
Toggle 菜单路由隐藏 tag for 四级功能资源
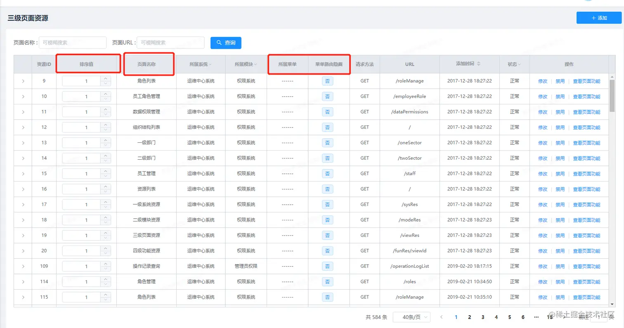[327, 251]
